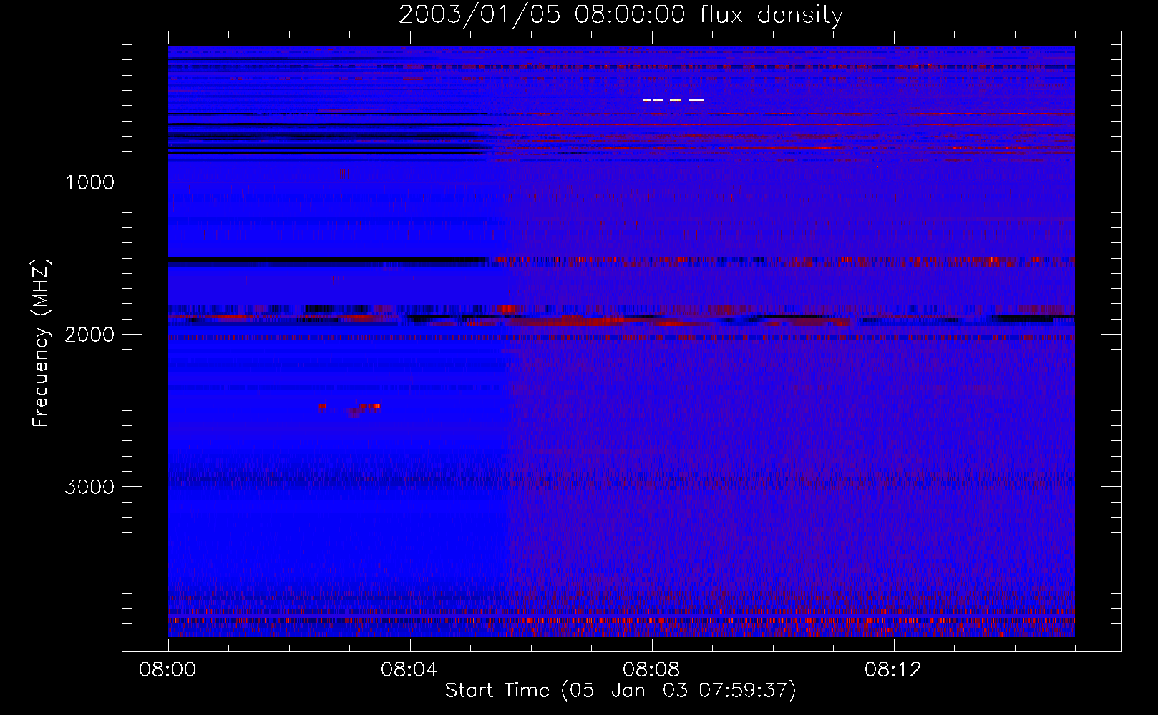Click the 2000 frequency tick label

coord(89,335)
